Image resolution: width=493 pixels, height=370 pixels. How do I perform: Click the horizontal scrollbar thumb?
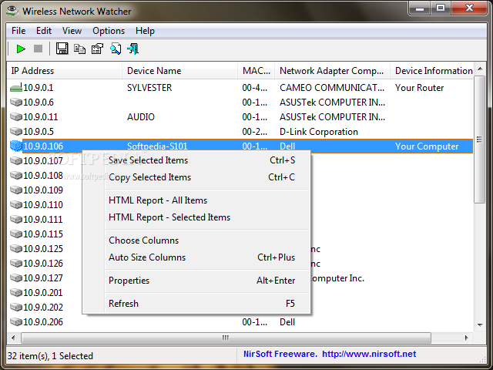pyautogui.click(x=225, y=338)
